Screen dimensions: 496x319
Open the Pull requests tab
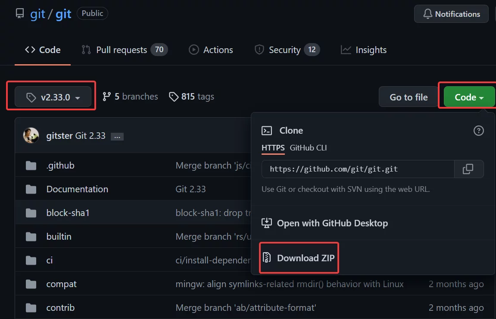click(x=124, y=50)
